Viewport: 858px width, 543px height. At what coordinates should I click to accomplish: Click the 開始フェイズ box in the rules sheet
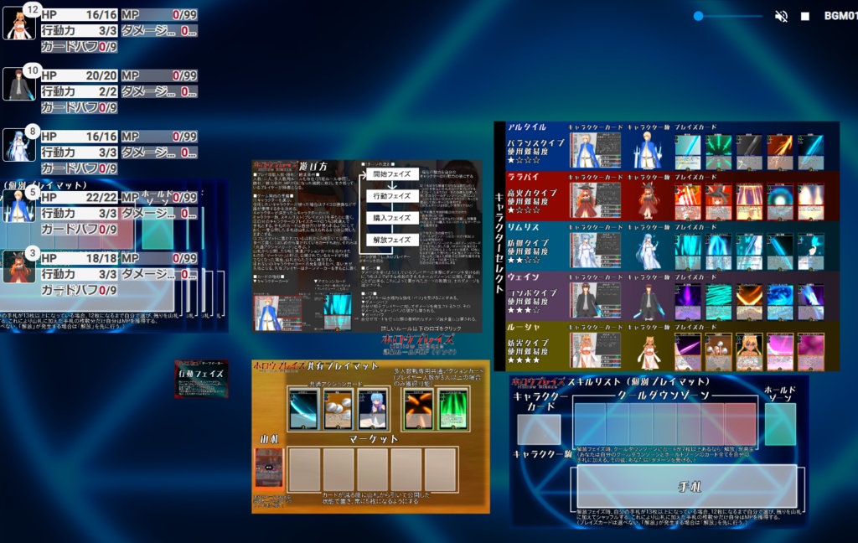click(x=392, y=174)
